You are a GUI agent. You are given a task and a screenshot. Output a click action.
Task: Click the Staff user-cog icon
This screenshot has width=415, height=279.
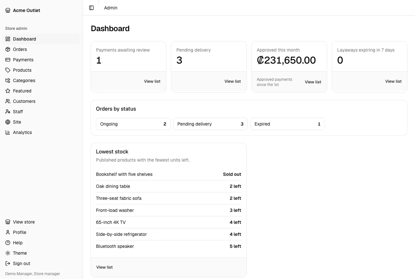[x=8, y=112]
